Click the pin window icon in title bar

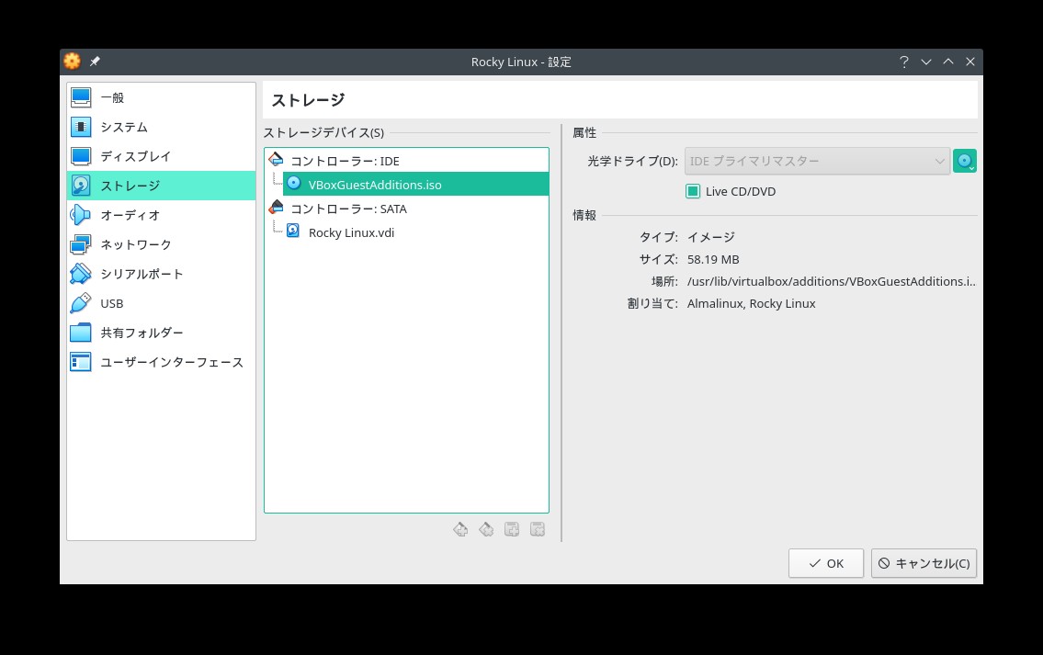coord(96,62)
